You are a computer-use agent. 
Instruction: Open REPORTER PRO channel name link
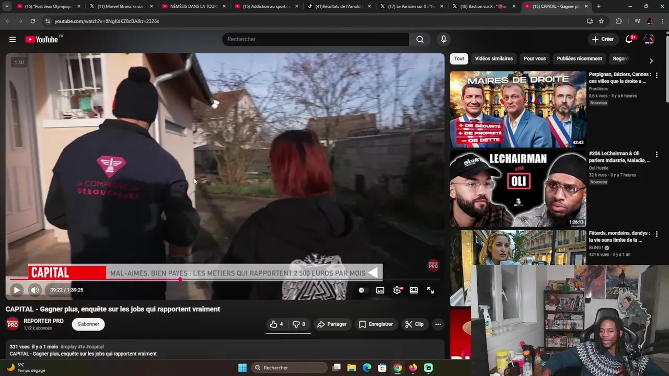coord(43,321)
